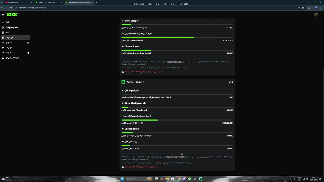Click the Show Stopper heading text
This screenshot has width=324, height=182.
(131, 21)
